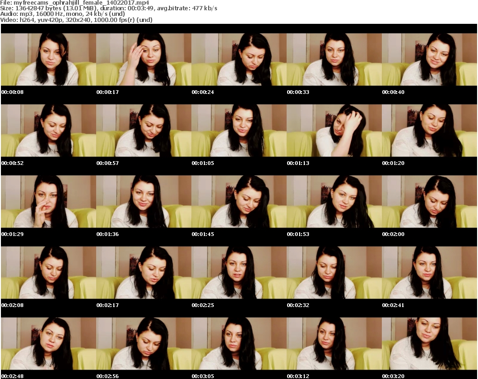Click the Video h264 info line

point(76,20)
